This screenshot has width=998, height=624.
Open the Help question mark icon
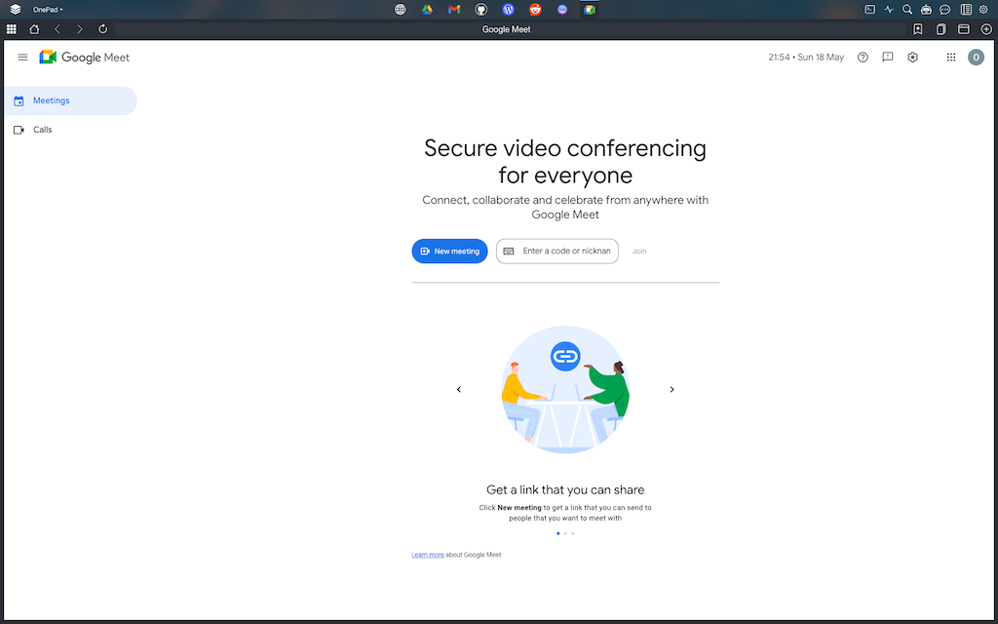tap(863, 58)
